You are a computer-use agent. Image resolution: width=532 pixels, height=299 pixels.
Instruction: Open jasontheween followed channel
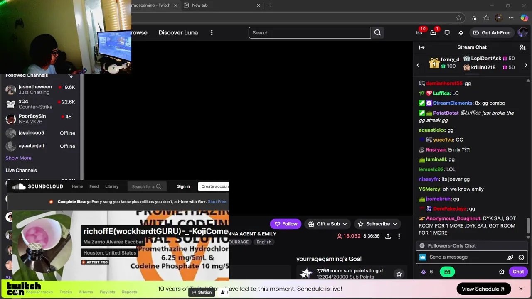tap(41, 89)
